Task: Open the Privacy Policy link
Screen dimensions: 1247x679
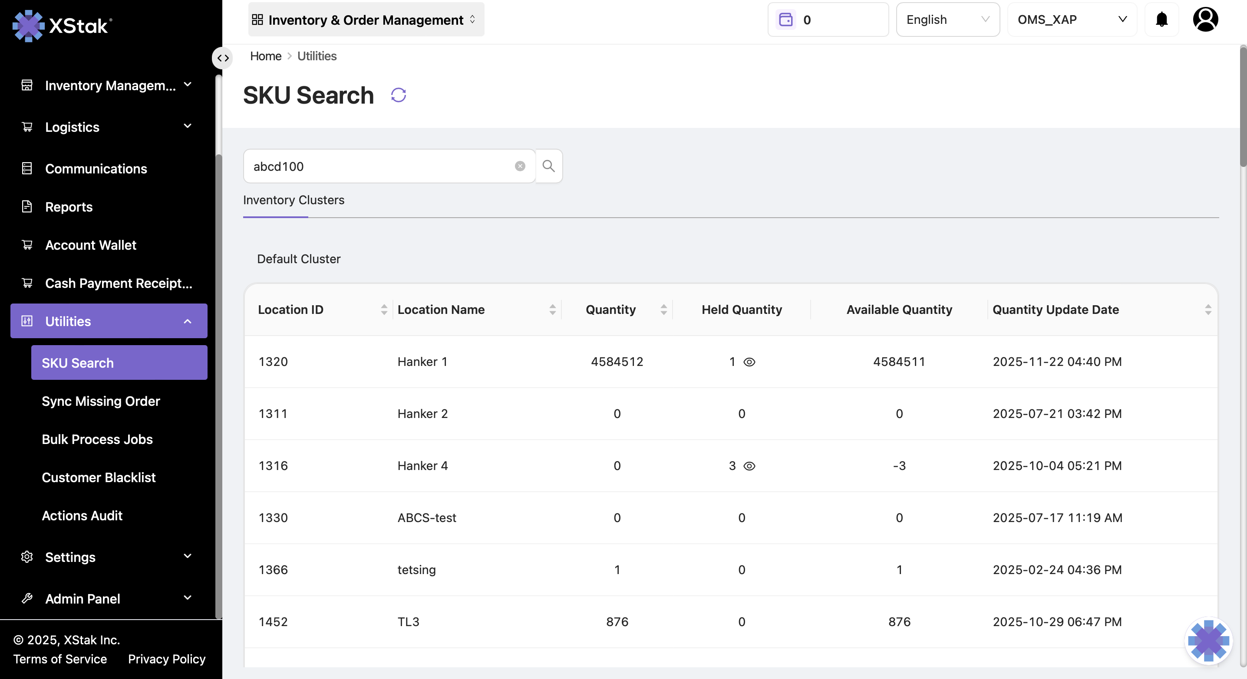Action: coord(167,659)
